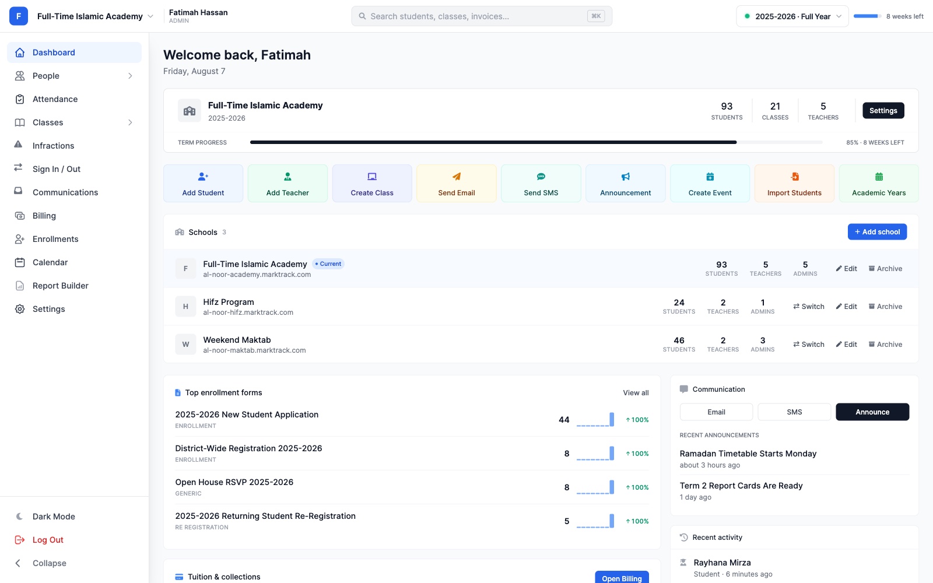
Task: Edit the Hifz Program school
Action: click(x=846, y=307)
